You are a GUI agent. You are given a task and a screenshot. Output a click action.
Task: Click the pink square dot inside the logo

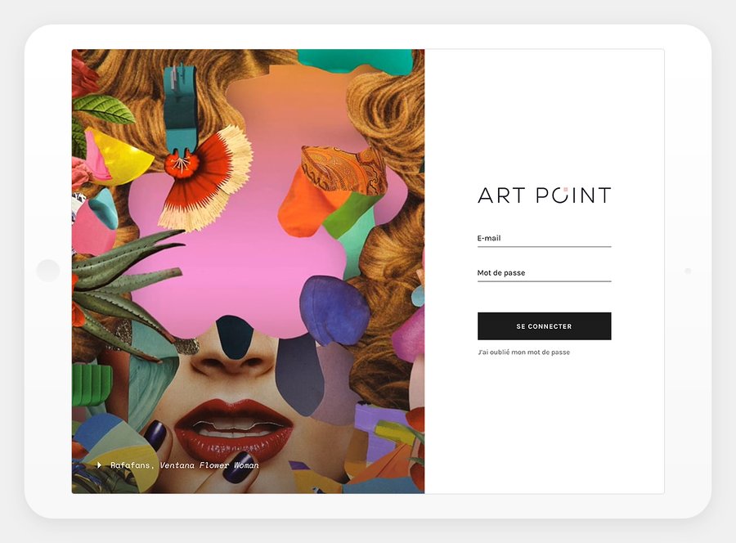[x=566, y=190]
